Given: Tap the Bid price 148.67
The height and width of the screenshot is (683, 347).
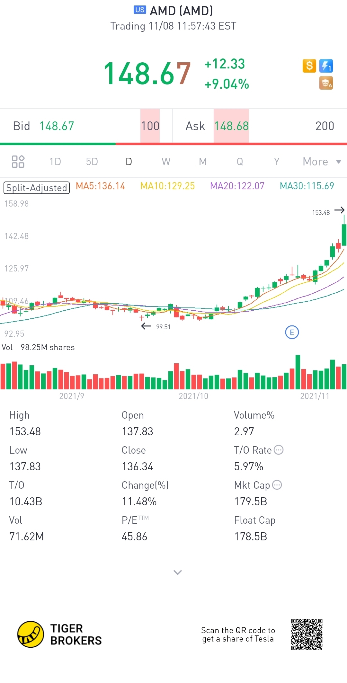Looking at the screenshot, I should [57, 126].
